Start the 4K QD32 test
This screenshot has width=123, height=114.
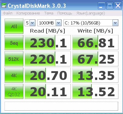(x=14, y=91)
